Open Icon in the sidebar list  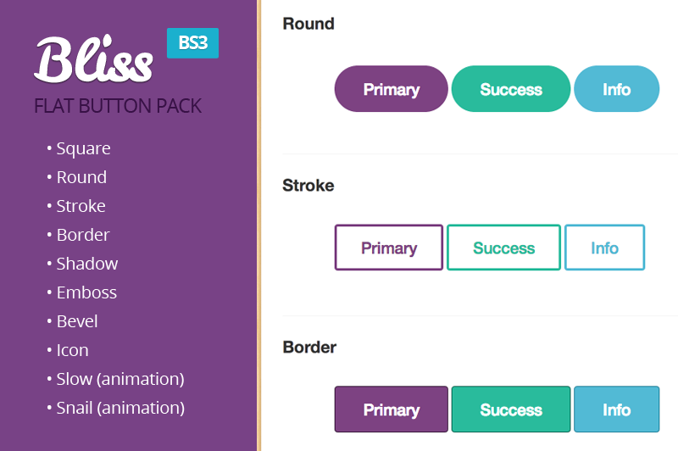pyautogui.click(x=72, y=350)
